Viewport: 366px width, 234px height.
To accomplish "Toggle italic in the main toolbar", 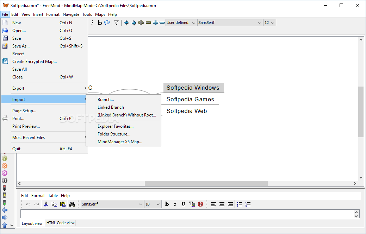I will point(92,23).
